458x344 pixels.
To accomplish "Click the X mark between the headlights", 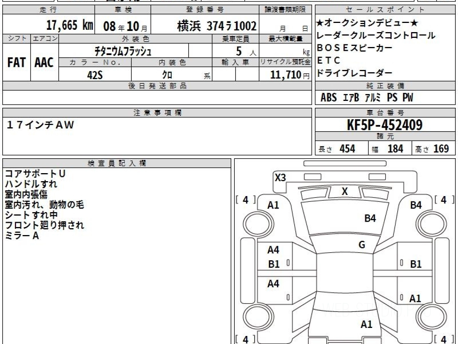I will point(345,192).
